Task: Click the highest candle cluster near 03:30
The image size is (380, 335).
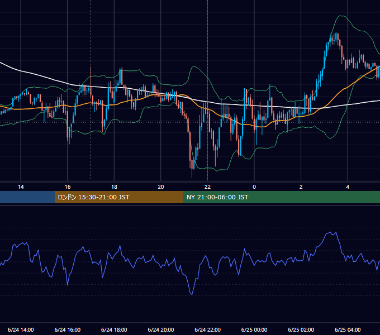Action: tap(335, 39)
